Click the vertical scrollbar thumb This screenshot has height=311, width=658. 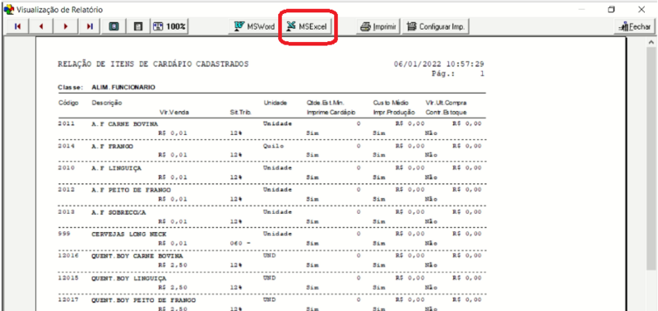click(x=651, y=160)
